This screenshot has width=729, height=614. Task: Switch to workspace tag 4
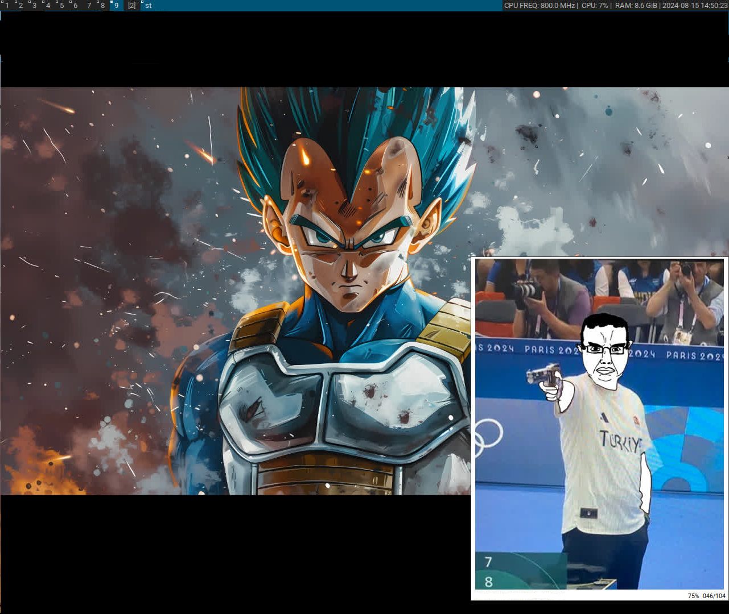coord(48,5)
